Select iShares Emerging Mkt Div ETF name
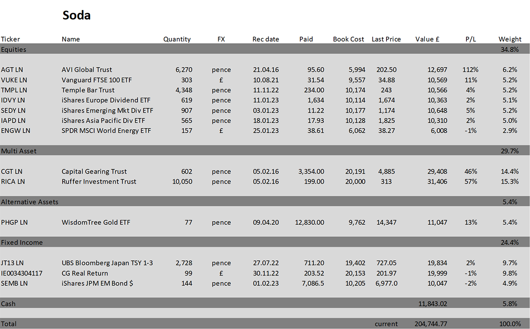This screenshot has width=530, height=329. 108,110
